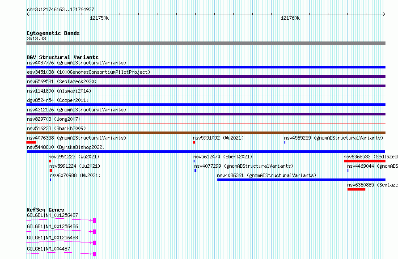Select the red nsv5991223 marker
This screenshot has height=259, width=398.
coord(50,161)
